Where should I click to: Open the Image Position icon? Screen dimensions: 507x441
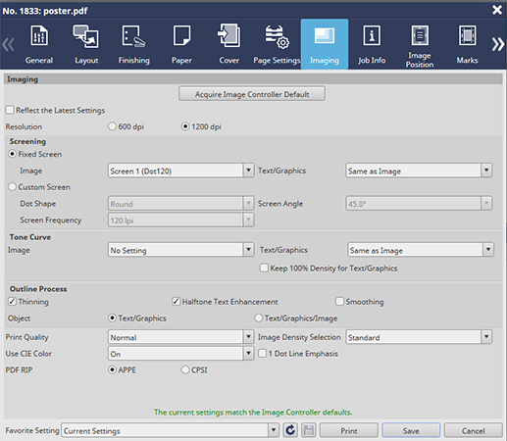coord(420,35)
